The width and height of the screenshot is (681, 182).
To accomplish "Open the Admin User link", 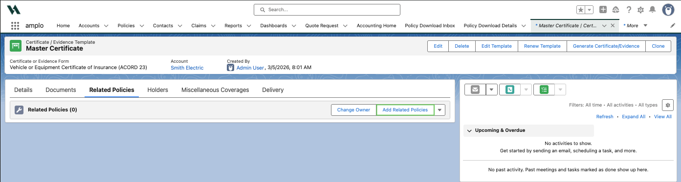I will [250, 68].
